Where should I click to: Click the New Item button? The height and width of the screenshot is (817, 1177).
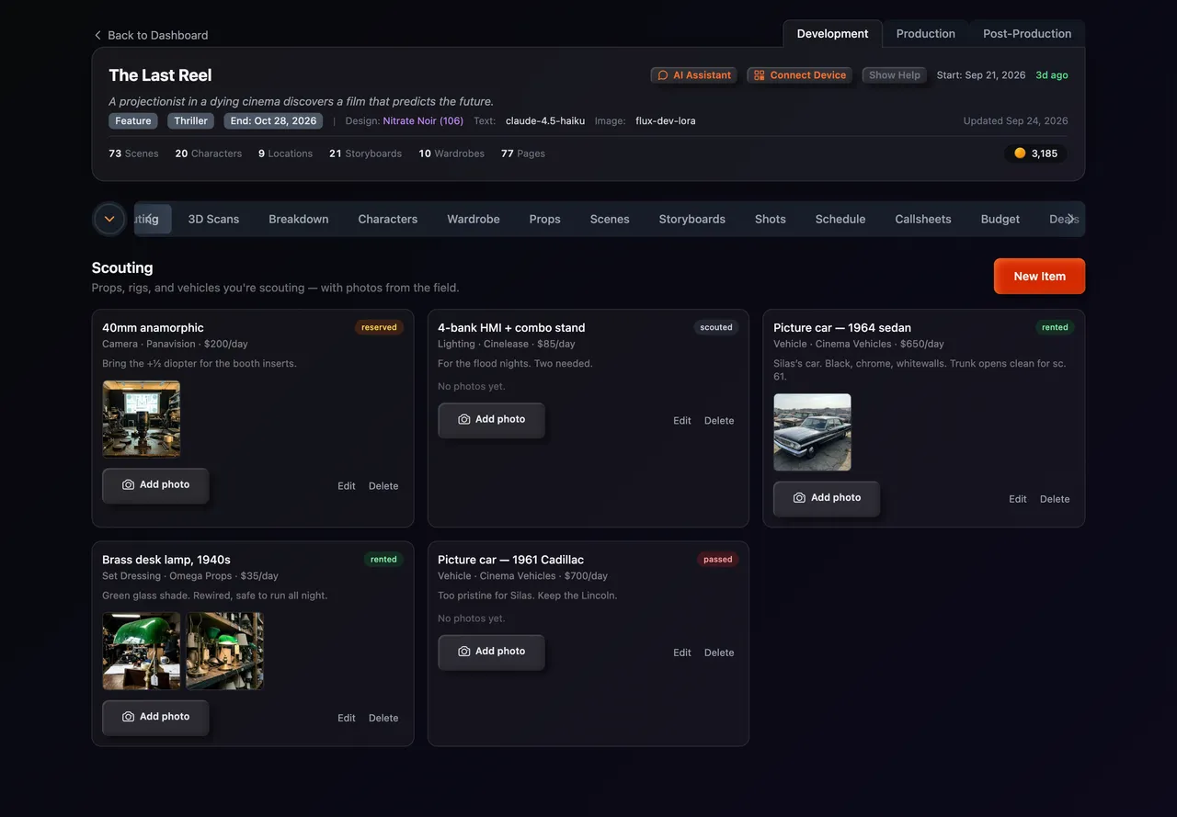[x=1039, y=277]
